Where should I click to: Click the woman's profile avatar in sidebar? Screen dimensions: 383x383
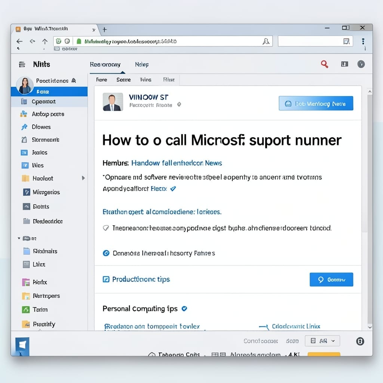pyautogui.click(x=25, y=85)
